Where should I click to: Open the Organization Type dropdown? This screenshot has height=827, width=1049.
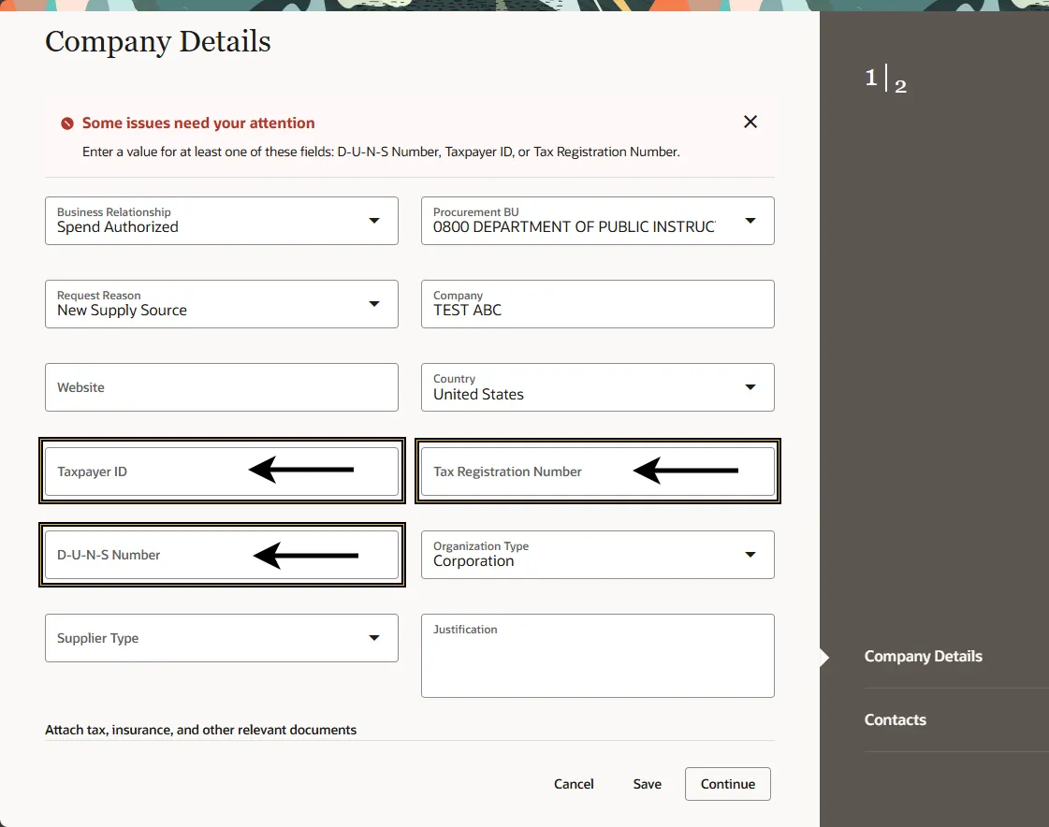(x=750, y=555)
